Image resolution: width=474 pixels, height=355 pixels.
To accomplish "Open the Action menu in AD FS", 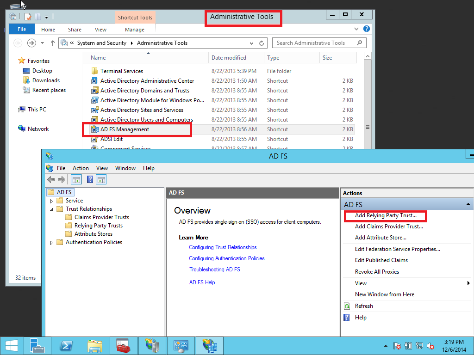I will [81, 168].
